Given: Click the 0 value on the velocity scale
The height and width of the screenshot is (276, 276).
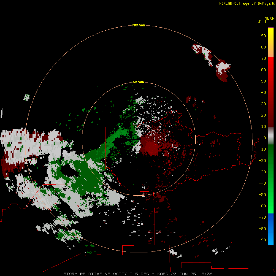Looking at the screenshot, I should point(265,138).
